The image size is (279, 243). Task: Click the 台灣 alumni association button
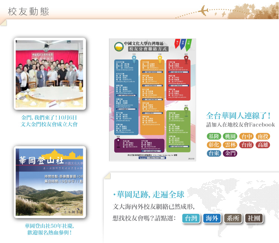tap(191, 218)
